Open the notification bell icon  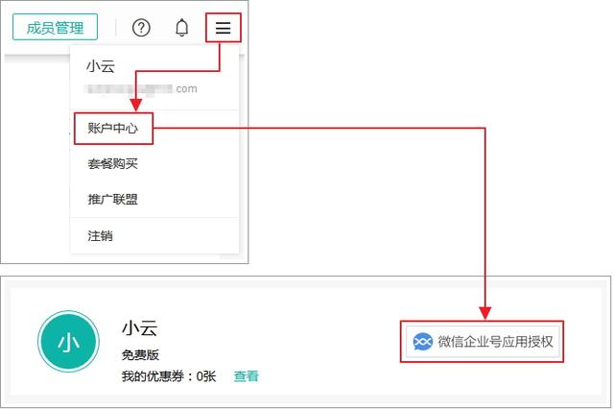click(181, 28)
